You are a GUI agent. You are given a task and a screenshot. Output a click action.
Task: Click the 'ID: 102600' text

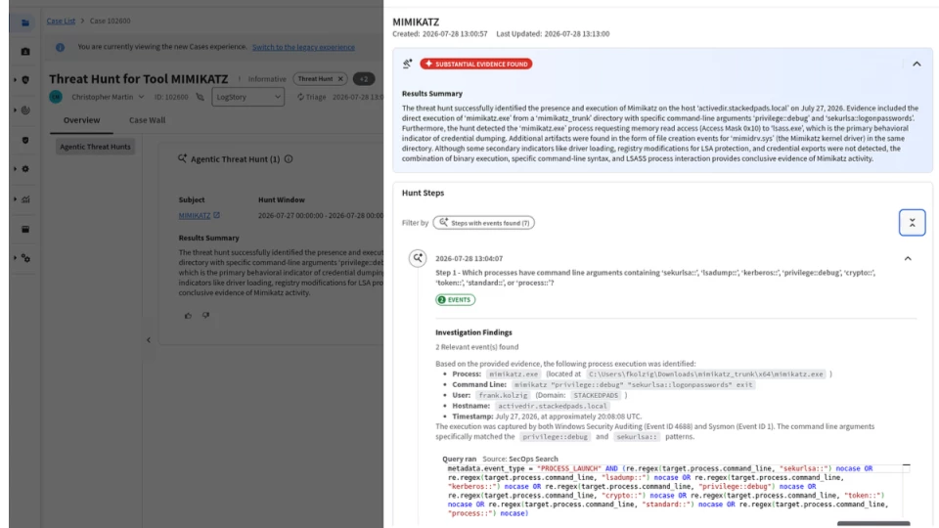point(171,97)
